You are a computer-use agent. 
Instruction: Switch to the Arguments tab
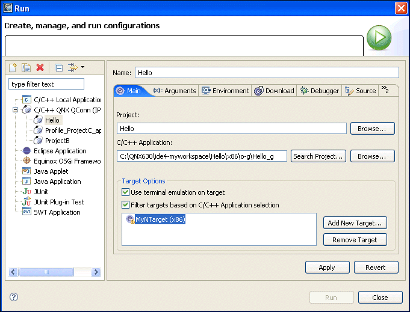pos(175,91)
